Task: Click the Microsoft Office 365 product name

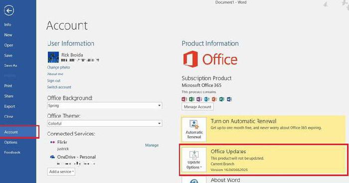Action: (201, 85)
